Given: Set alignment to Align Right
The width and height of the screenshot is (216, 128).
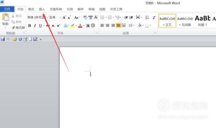Looking at the screenshot, I should click(x=113, y=26).
